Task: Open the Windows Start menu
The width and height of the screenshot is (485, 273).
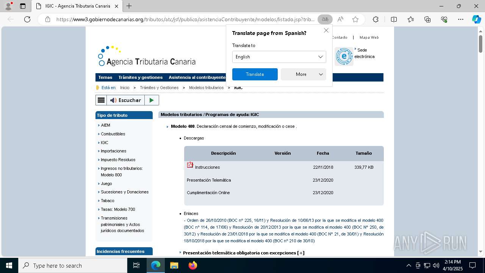Action: click(9, 265)
